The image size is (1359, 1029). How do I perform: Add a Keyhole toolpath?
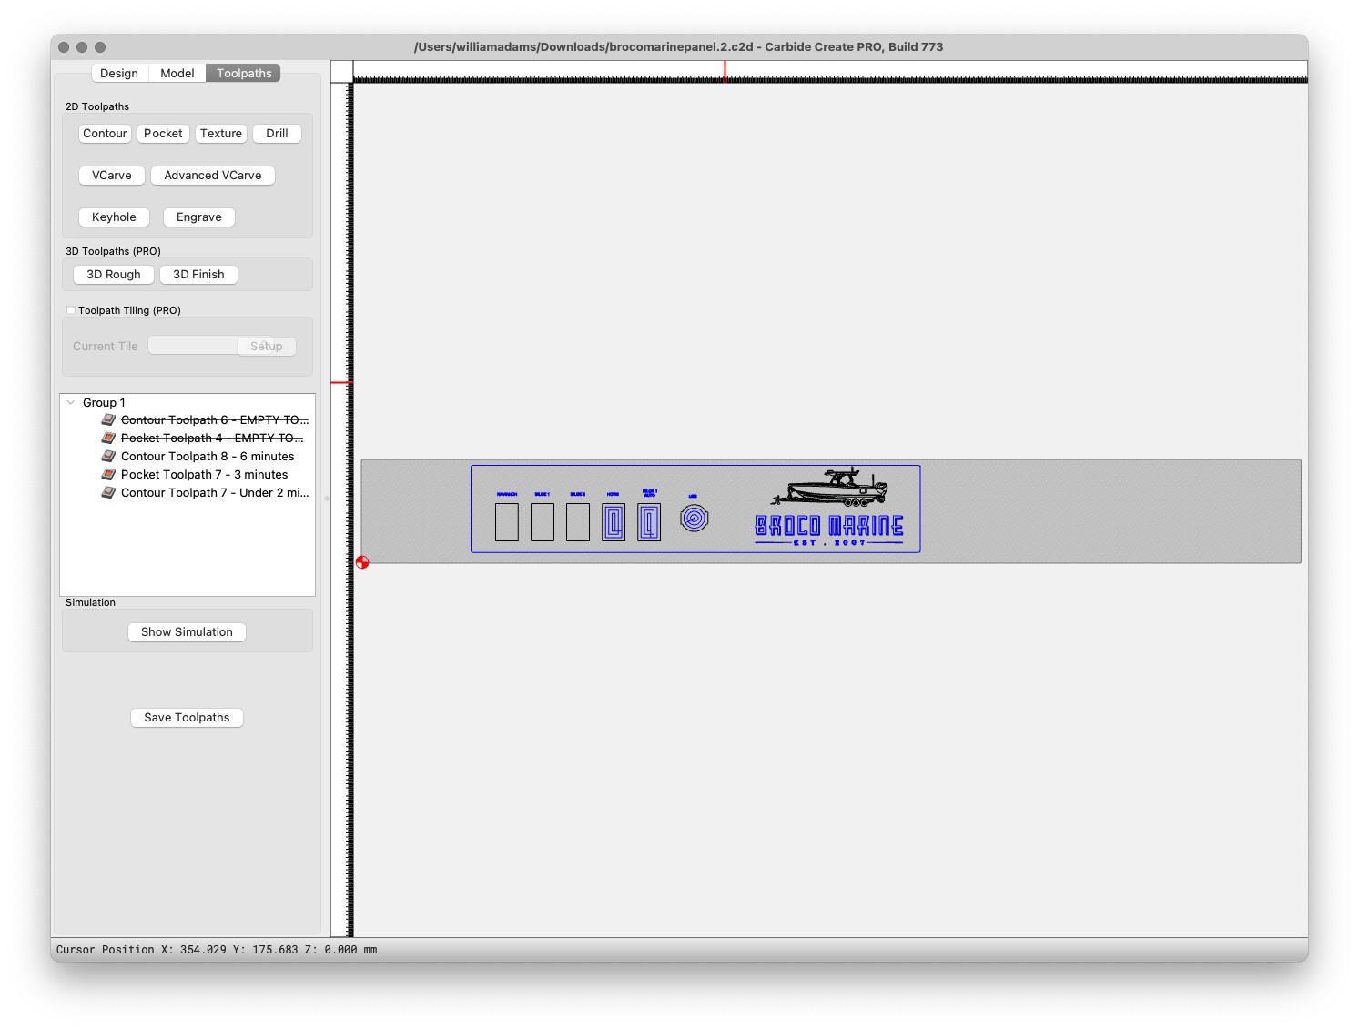114,217
